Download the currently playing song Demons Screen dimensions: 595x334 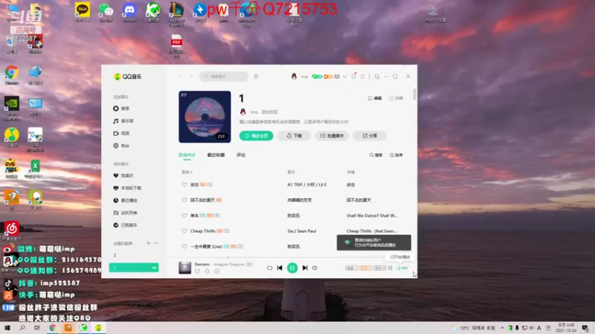(208, 271)
